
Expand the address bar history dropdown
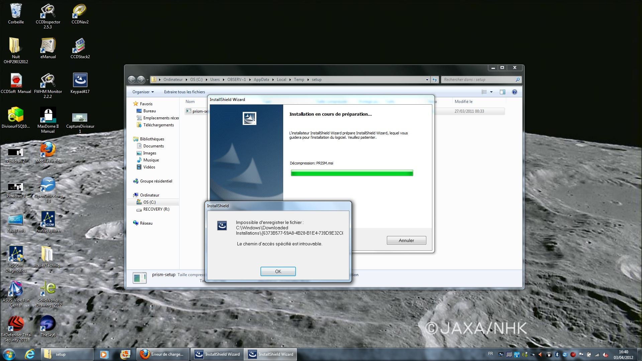(427, 80)
